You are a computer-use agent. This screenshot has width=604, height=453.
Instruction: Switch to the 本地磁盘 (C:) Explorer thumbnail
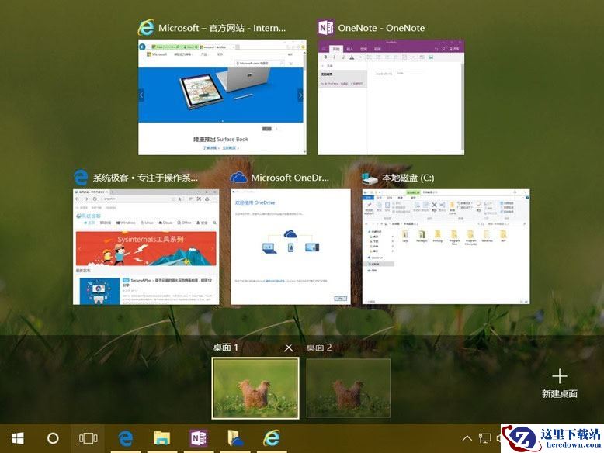446,247
